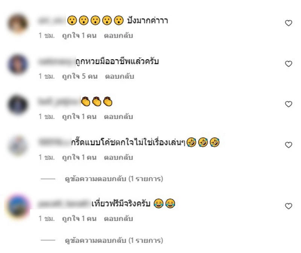View who liked 'ถูกใจ 5 คน' comment
Viewport: 301px width, 253px height.
pos(80,76)
